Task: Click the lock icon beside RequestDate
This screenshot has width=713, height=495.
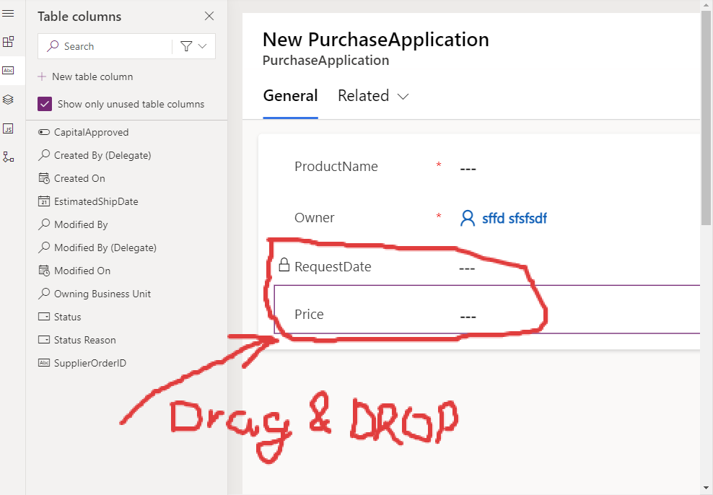Action: point(284,265)
